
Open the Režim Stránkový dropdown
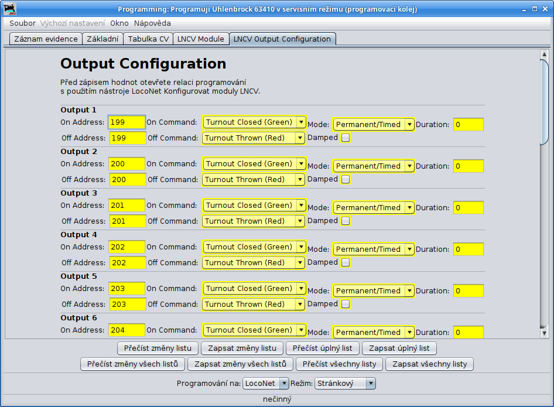pyautogui.click(x=345, y=383)
